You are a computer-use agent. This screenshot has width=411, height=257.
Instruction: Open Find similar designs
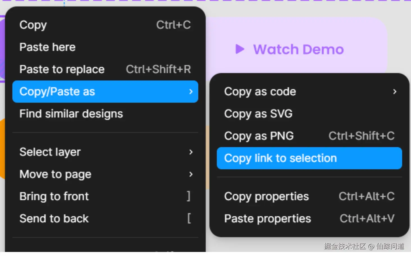(105, 114)
